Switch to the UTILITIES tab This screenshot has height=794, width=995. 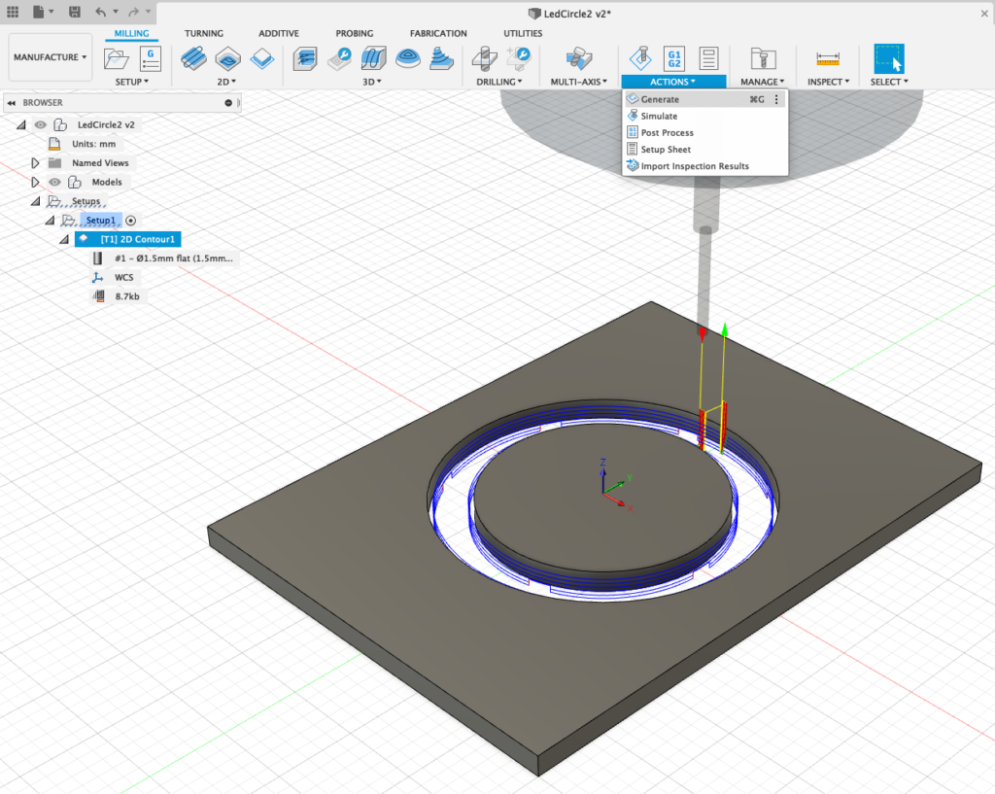[x=523, y=33]
